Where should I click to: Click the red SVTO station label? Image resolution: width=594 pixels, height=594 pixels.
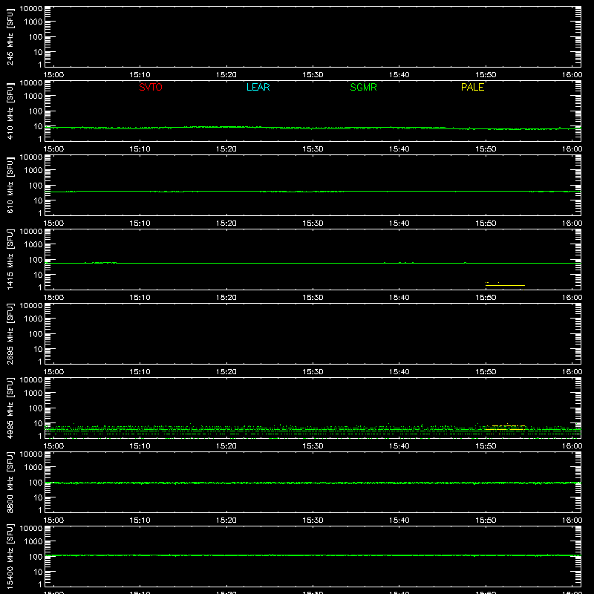click(151, 87)
